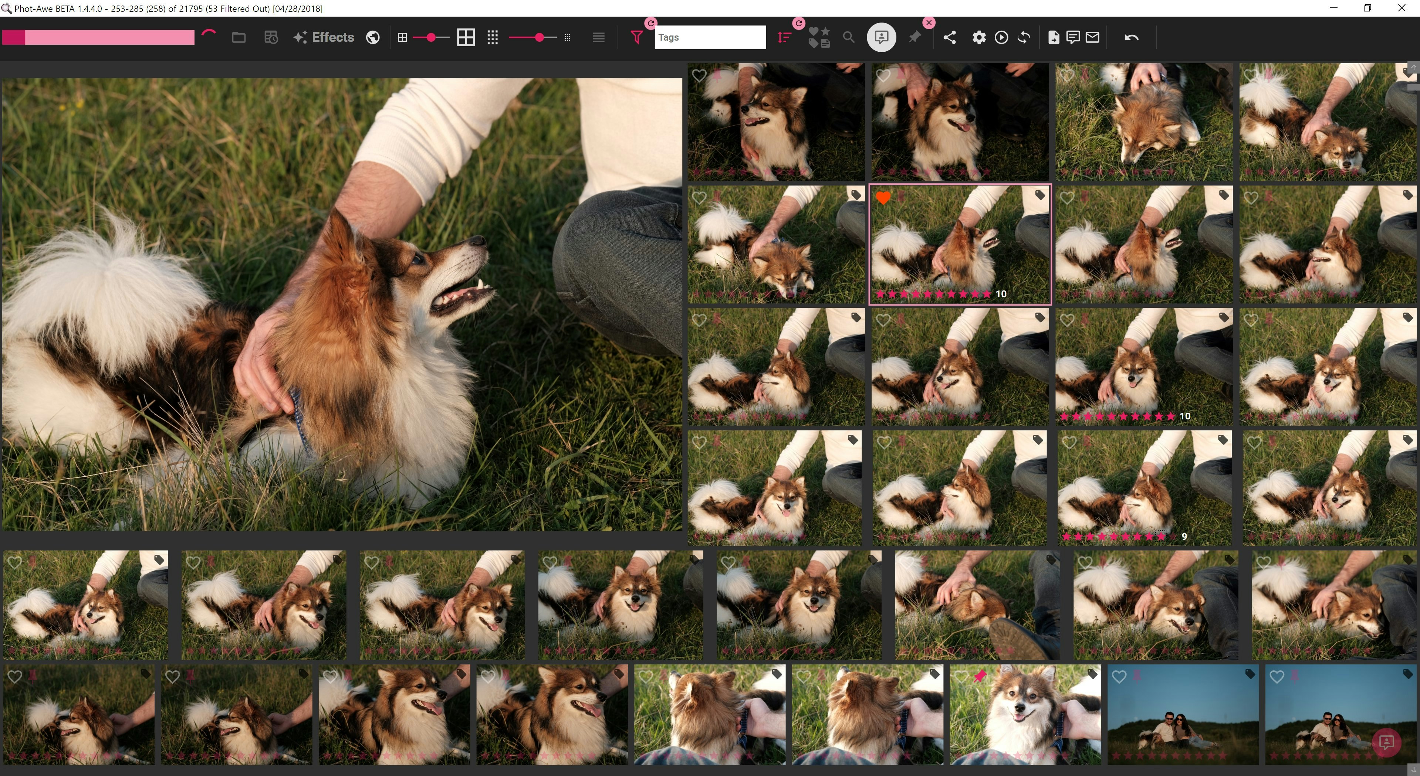
Task: Click the envelope email icon
Action: (x=1093, y=37)
